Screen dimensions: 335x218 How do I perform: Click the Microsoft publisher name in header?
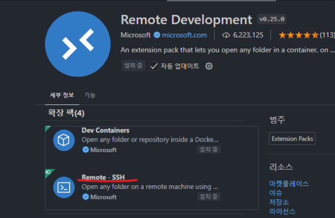[136, 35]
